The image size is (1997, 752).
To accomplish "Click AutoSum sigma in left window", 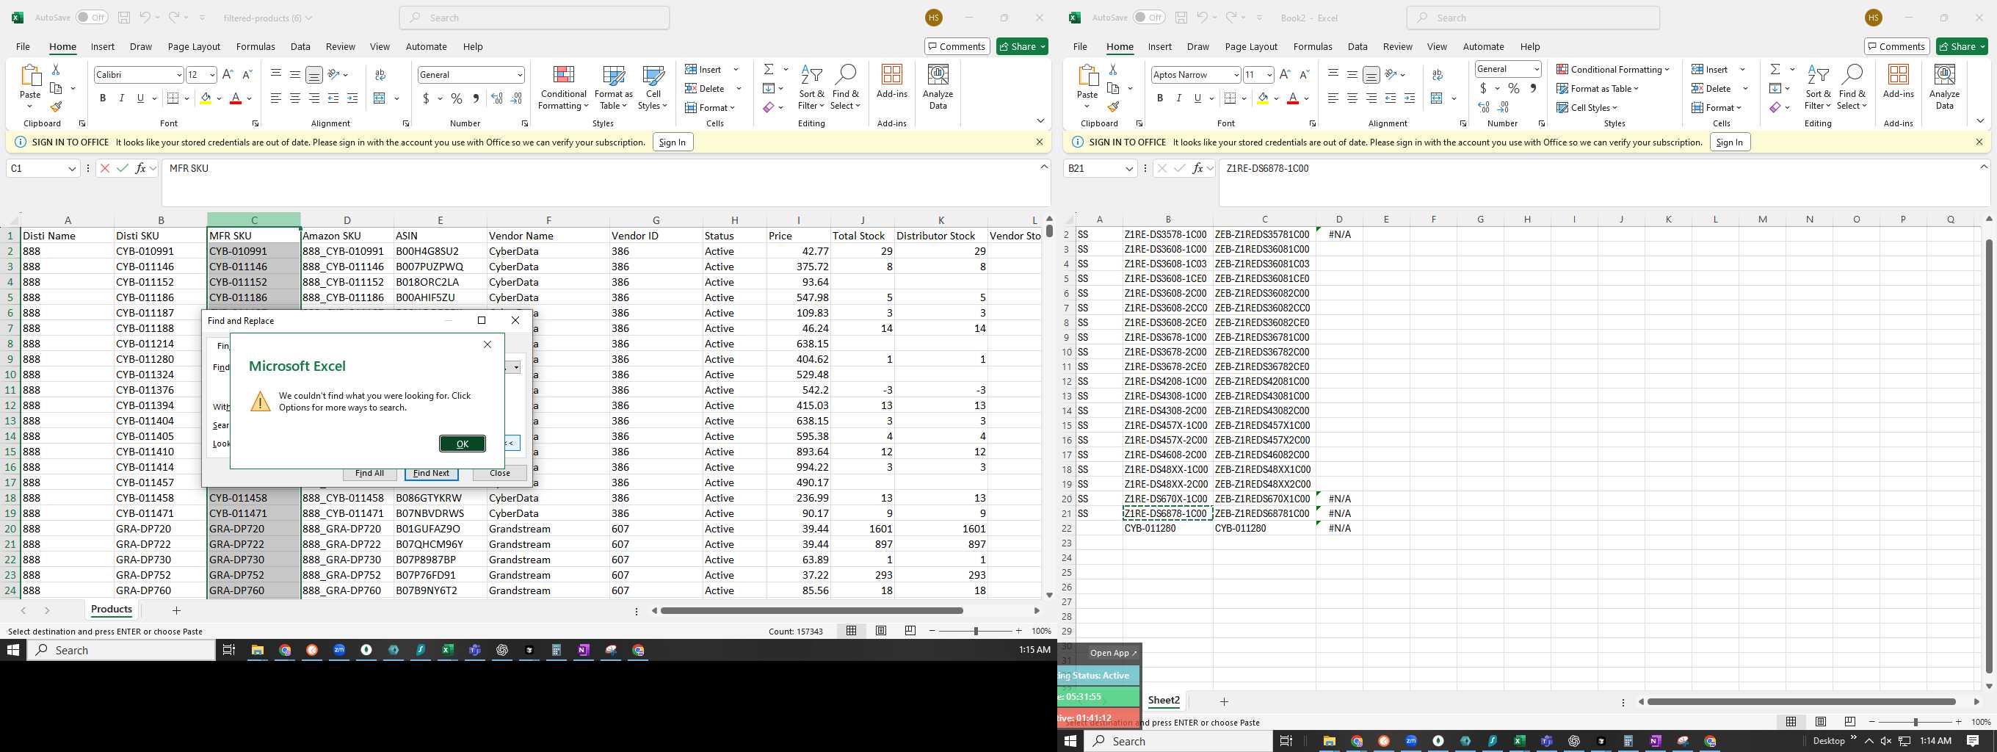I will [768, 70].
